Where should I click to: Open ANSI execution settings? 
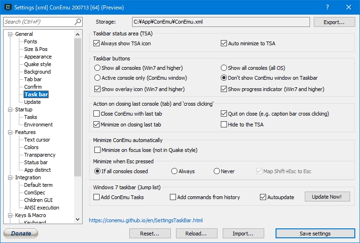42,208
